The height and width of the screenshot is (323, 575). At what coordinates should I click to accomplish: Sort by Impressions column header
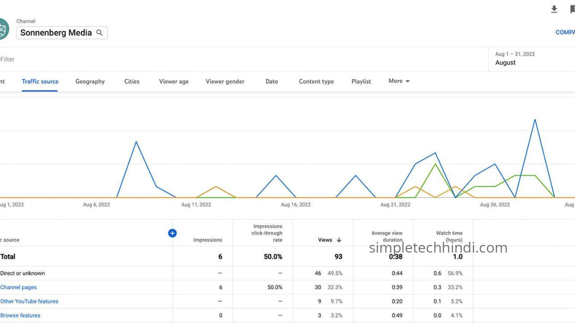208,240
